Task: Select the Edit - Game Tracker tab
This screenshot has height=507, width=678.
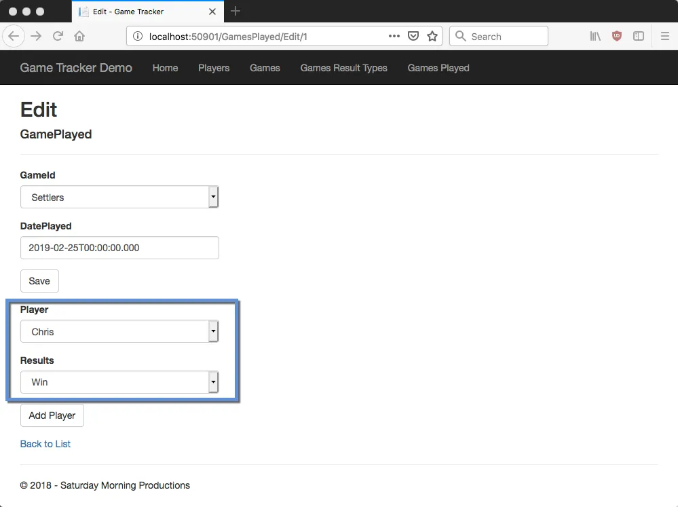Action: tap(148, 12)
